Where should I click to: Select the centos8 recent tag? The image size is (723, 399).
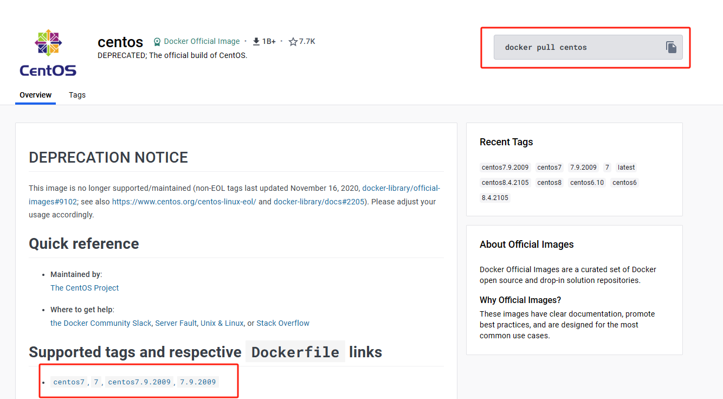point(550,183)
